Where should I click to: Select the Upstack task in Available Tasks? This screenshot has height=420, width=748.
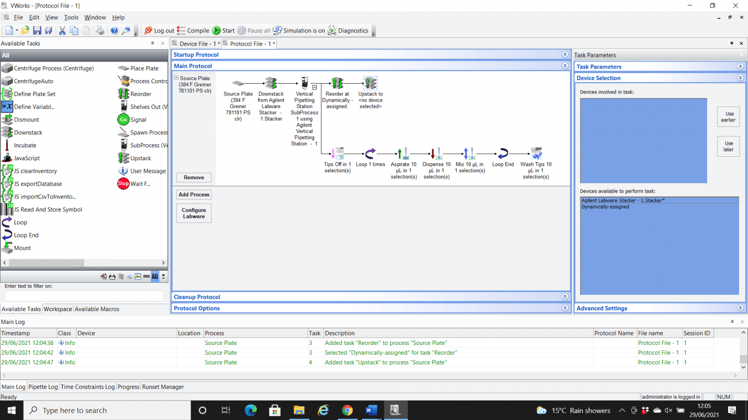click(x=135, y=158)
